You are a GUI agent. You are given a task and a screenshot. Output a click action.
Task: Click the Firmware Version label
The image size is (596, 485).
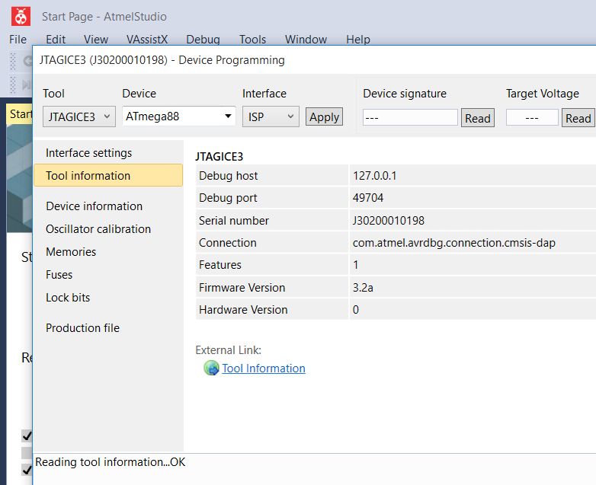click(242, 288)
